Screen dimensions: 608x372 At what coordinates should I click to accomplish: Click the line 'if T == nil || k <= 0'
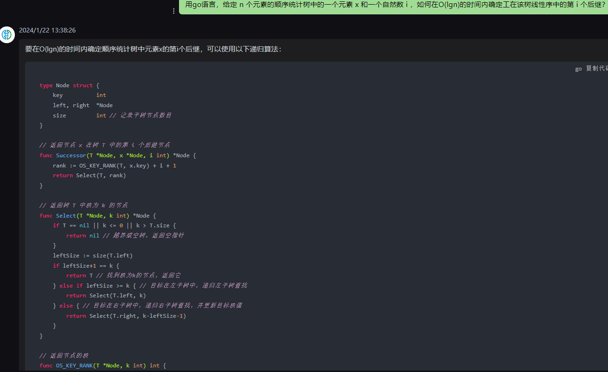[x=115, y=225]
